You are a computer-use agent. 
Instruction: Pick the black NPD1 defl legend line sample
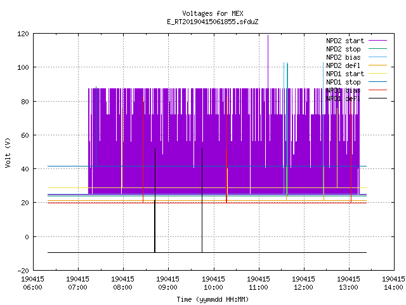coord(377,98)
